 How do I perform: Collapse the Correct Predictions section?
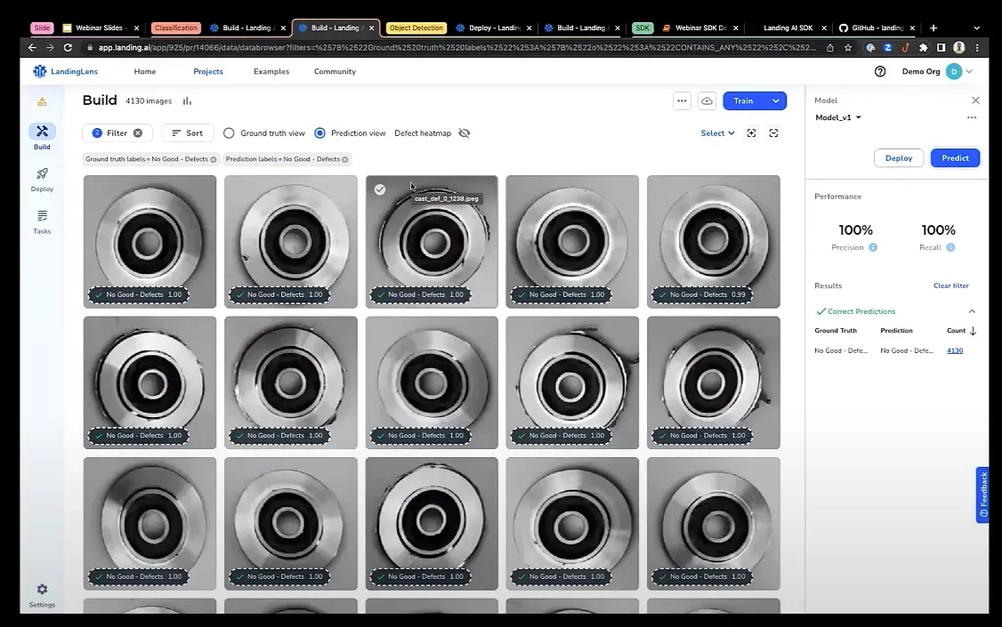971,311
